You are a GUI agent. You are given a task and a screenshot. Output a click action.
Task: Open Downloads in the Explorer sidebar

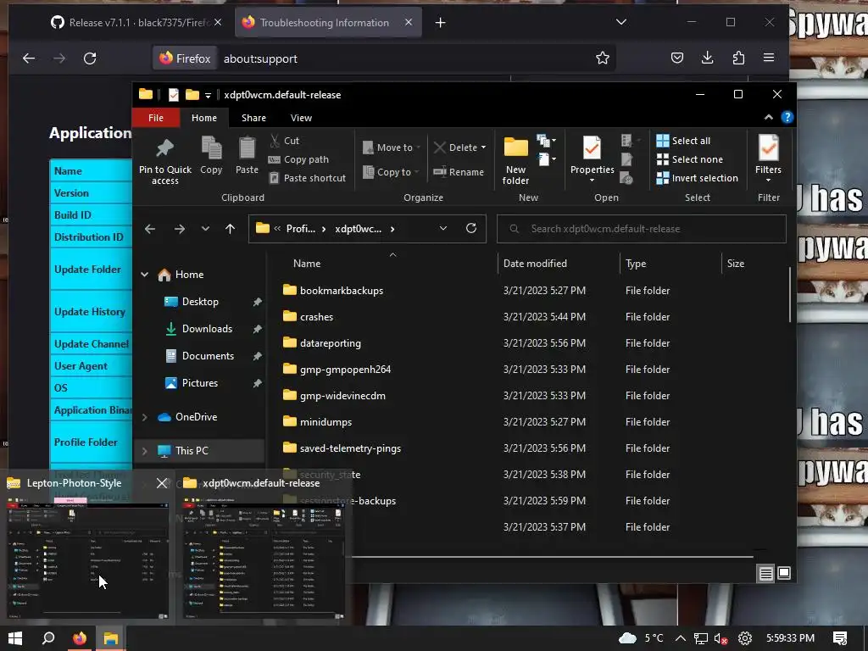[207, 329]
